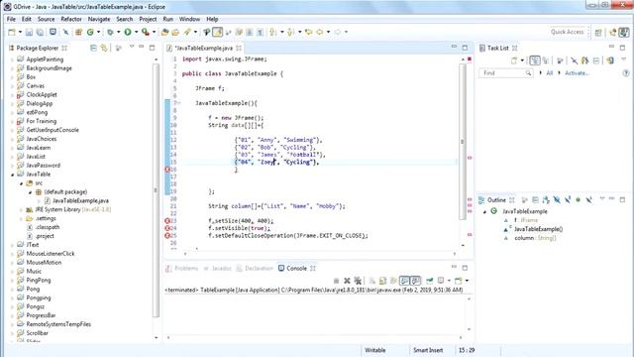Toggle Mark Occurrences highlighted toolbar icon
The width and height of the screenshot is (634, 357).
[218, 32]
